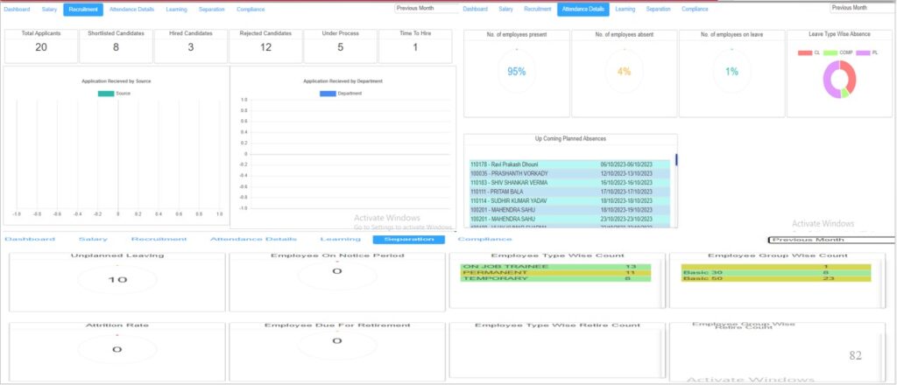Click the Leave Type Wise Absence donut chart

[x=838, y=80]
